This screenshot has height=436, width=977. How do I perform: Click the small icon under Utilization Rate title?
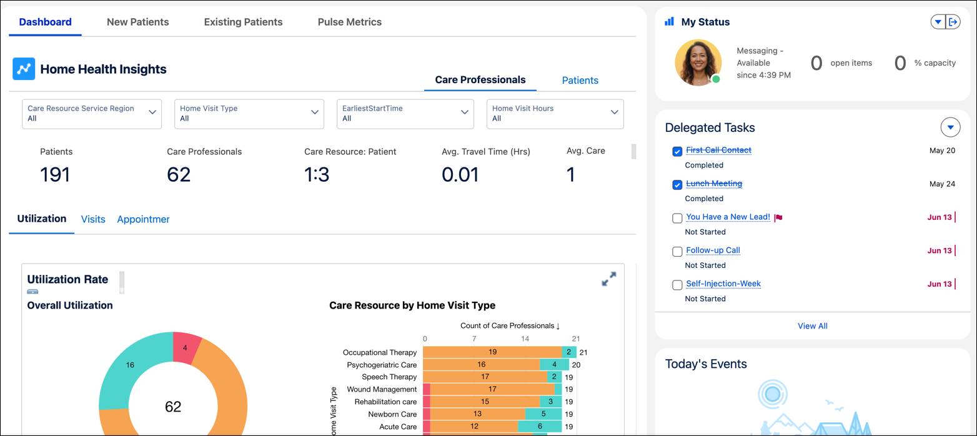(x=32, y=292)
